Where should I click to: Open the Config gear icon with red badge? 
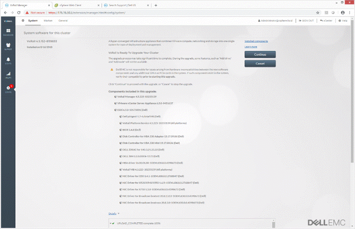coord(8,88)
